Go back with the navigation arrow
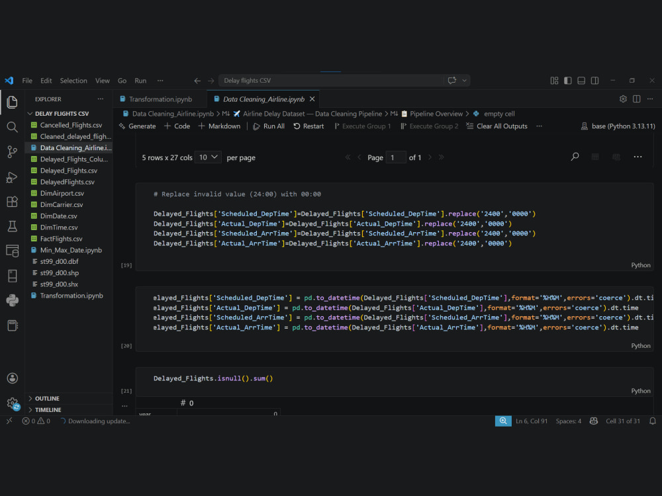The width and height of the screenshot is (662, 496). pyautogui.click(x=197, y=81)
